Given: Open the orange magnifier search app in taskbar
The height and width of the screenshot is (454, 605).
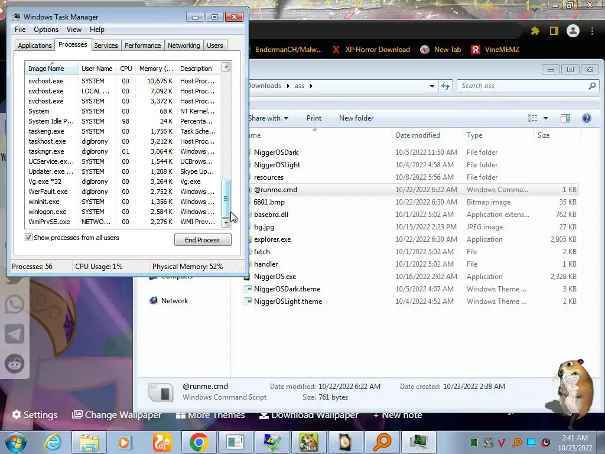Looking at the screenshot, I should [382, 442].
